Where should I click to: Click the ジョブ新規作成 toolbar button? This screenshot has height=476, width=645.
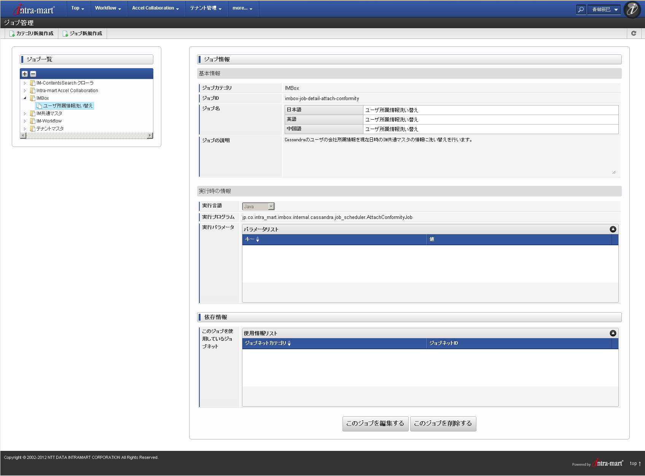click(83, 34)
